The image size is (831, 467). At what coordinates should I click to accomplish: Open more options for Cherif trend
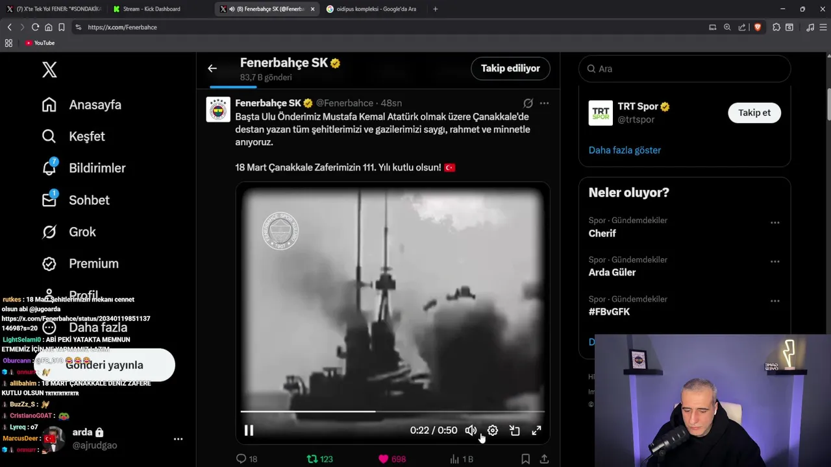point(775,222)
